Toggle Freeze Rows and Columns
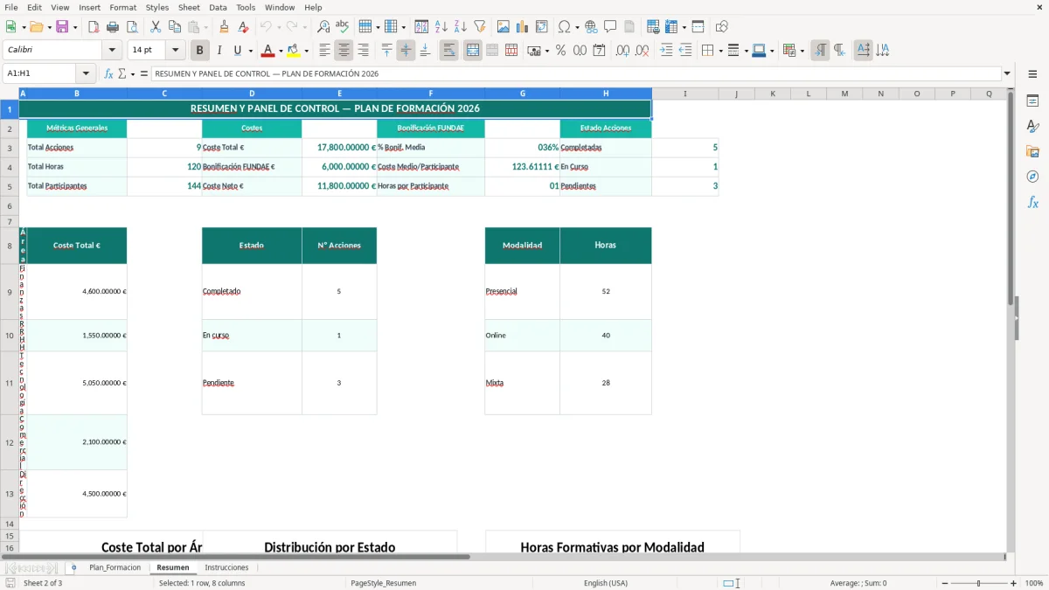Viewport: 1049px width, 590px height. click(672, 27)
